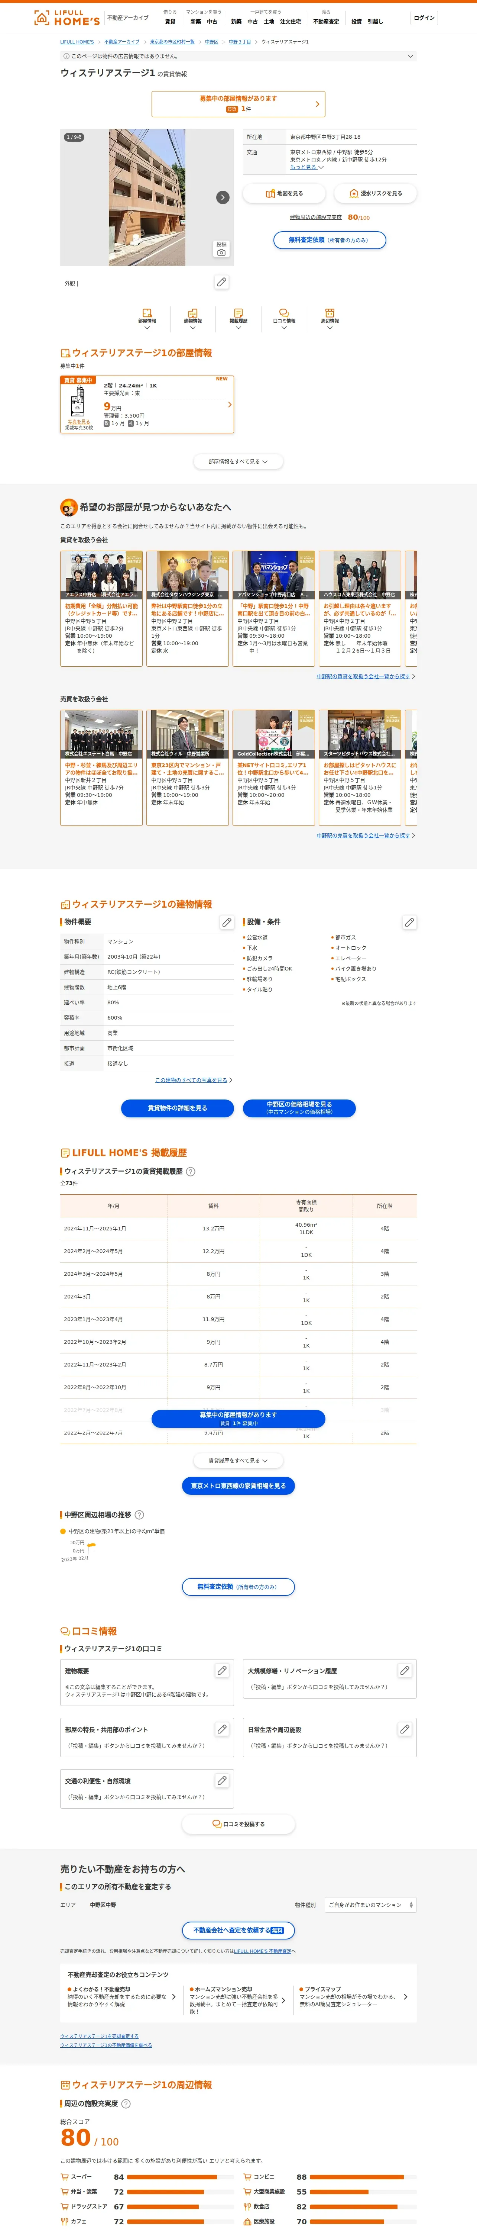Click 募集中の部屋情報があります blue floating banner
Image resolution: width=477 pixels, height=2231 pixels.
click(x=238, y=1419)
